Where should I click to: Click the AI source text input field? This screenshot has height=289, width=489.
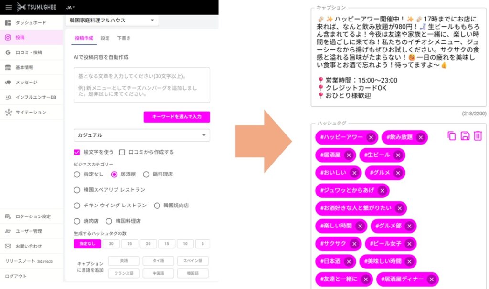click(142, 85)
